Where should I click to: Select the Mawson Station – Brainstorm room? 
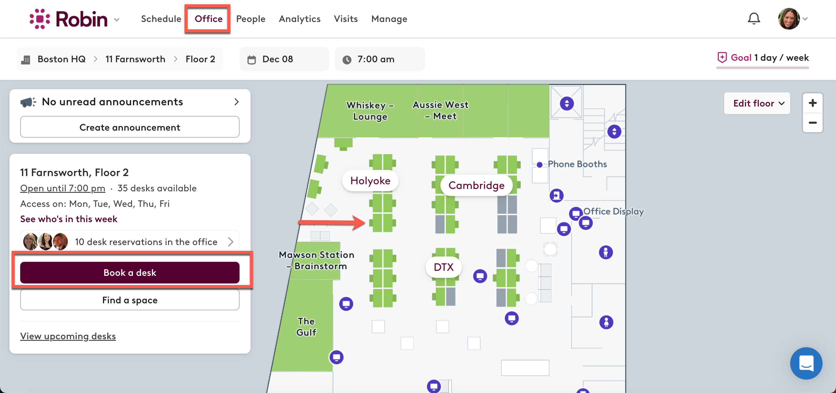coord(317,261)
